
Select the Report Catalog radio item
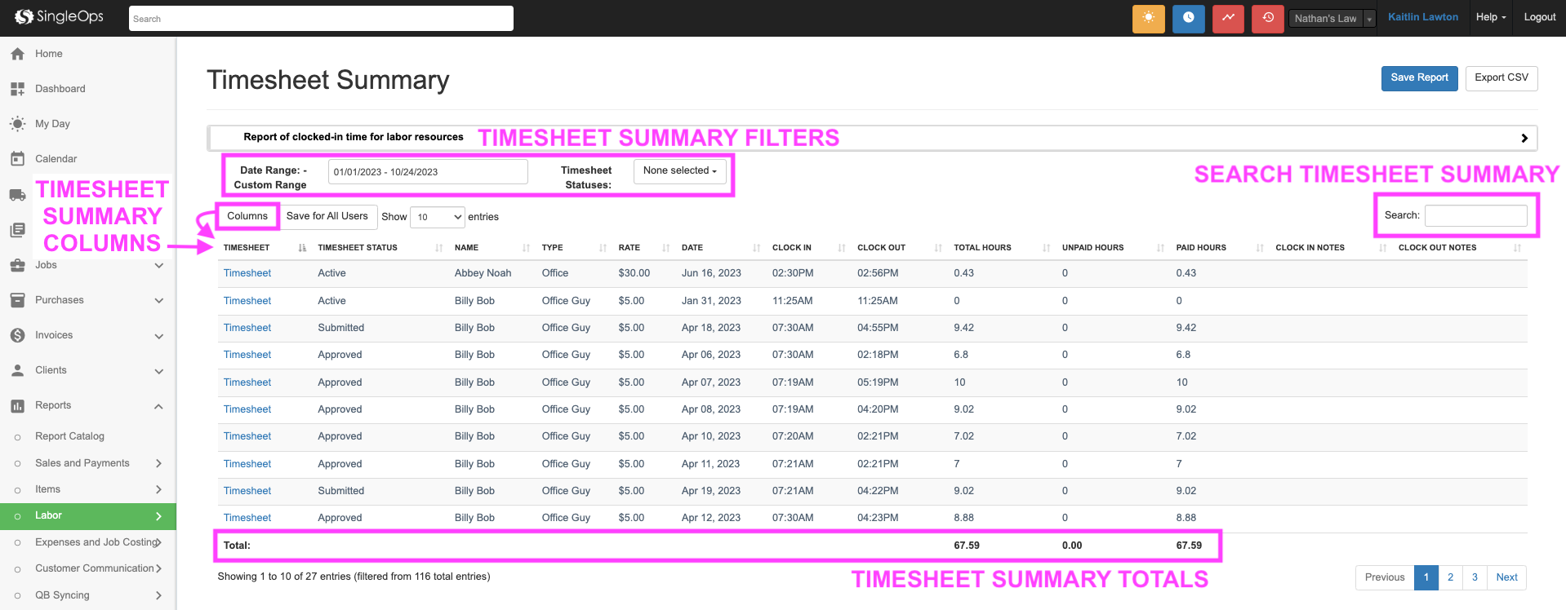[69, 436]
